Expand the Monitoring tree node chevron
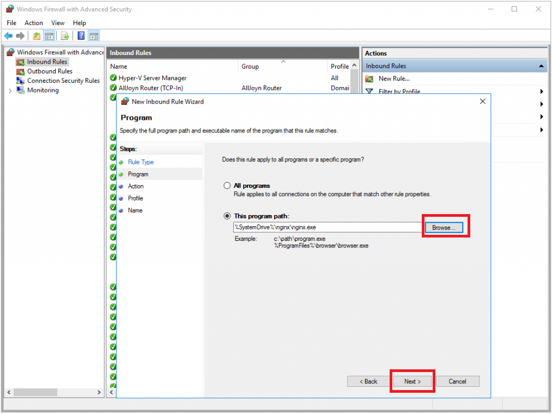The width and height of the screenshot is (552, 414). click(10, 91)
